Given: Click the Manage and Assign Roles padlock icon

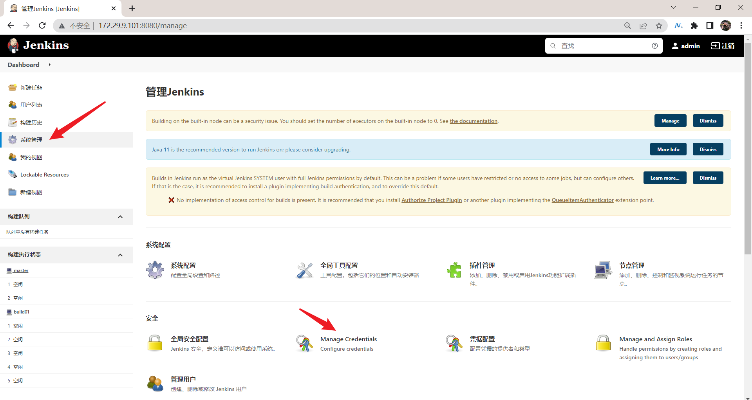Looking at the screenshot, I should click(603, 343).
